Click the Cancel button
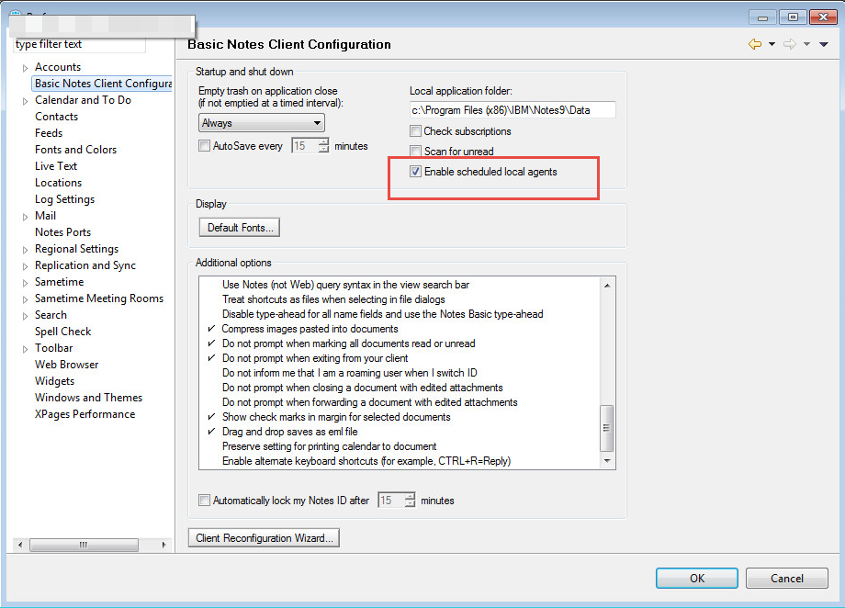Viewport: 845px width, 608px height. (x=787, y=579)
